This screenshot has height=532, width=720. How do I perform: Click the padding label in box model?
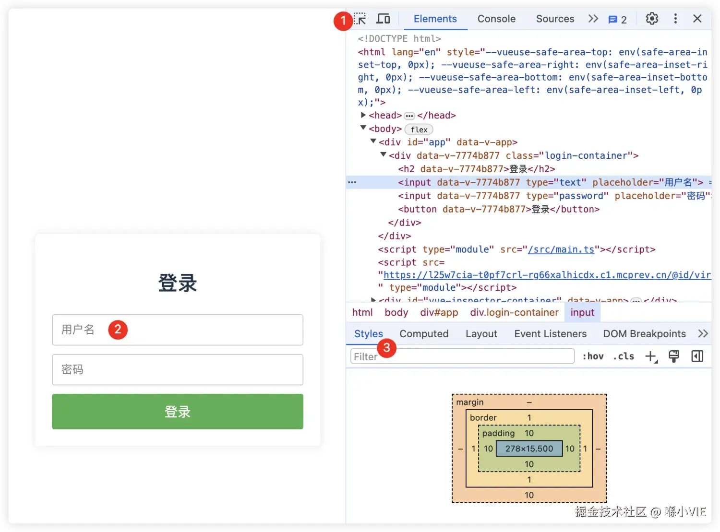(498, 433)
